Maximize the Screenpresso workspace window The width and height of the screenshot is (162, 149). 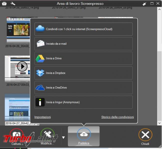152,3
